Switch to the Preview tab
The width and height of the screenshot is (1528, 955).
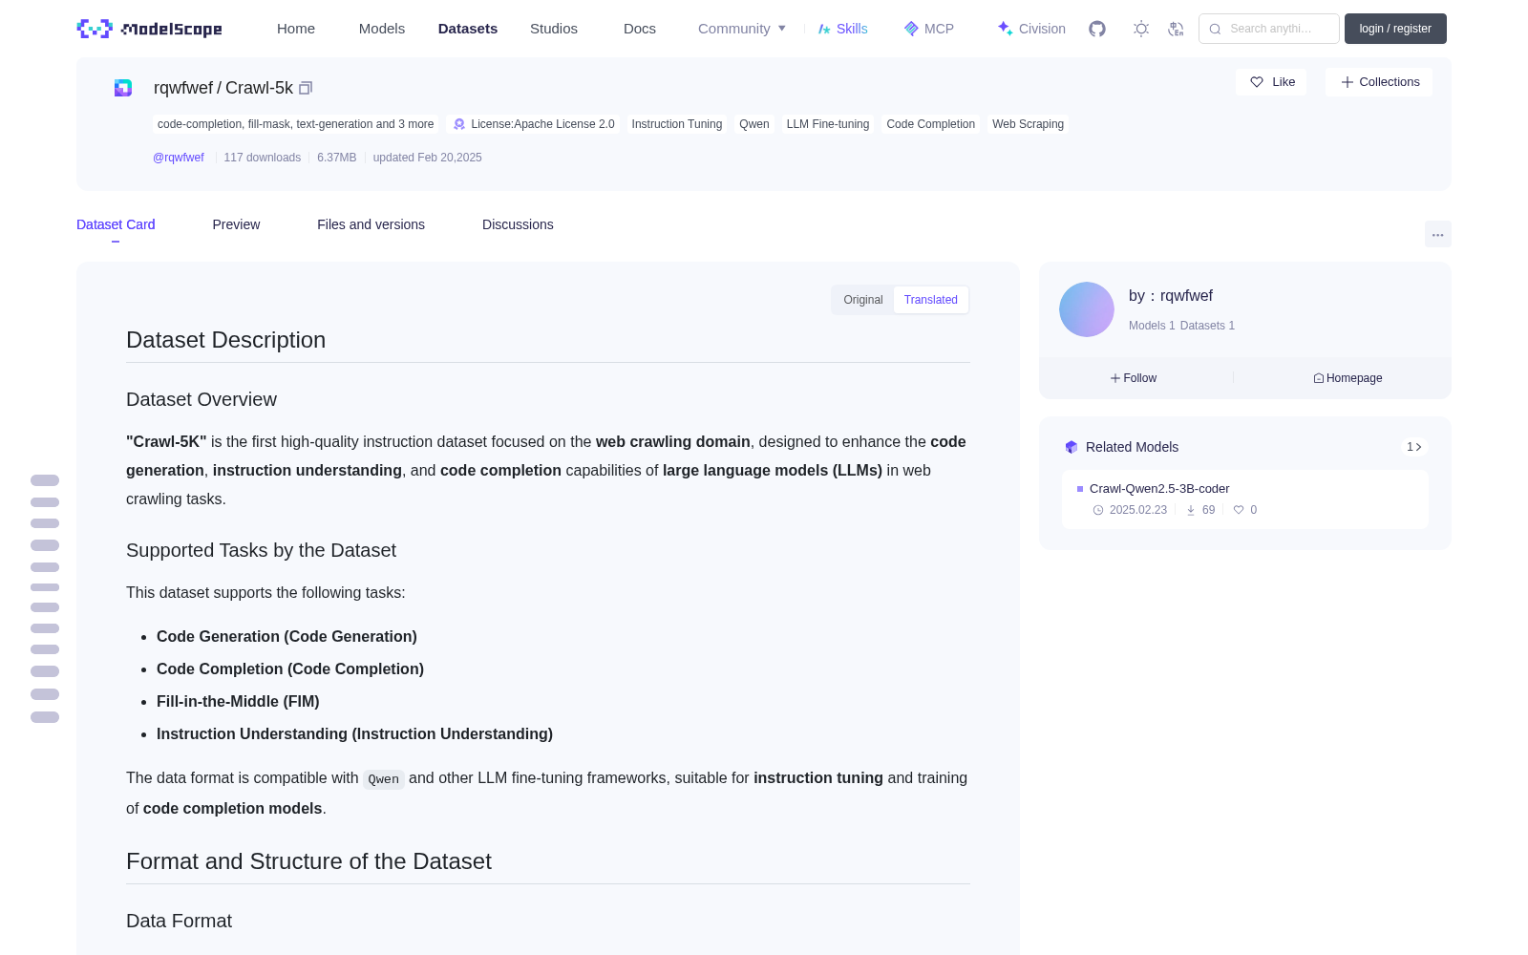pos(236,224)
